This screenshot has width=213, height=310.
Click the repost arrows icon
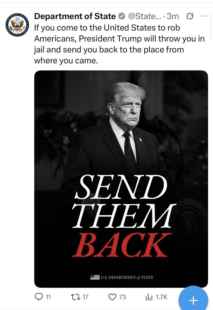(x=76, y=297)
